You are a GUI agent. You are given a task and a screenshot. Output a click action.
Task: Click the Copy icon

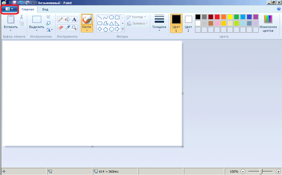(x=21, y=23)
